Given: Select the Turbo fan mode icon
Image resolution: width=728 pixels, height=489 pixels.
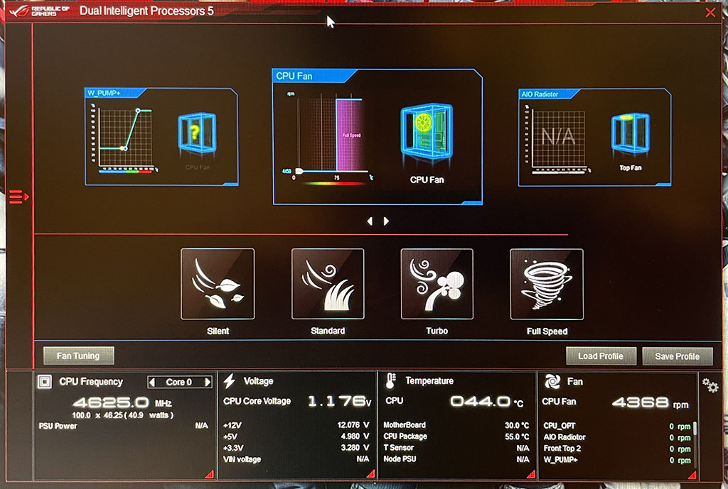Looking at the screenshot, I should pyautogui.click(x=437, y=284).
